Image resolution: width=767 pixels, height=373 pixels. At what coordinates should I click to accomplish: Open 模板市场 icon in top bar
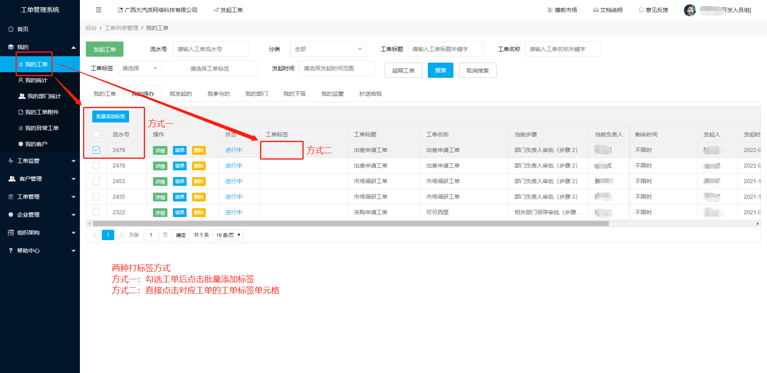[x=550, y=10]
